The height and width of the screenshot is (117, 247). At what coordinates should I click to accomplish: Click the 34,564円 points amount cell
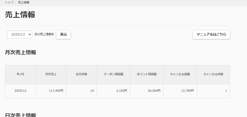(154, 91)
